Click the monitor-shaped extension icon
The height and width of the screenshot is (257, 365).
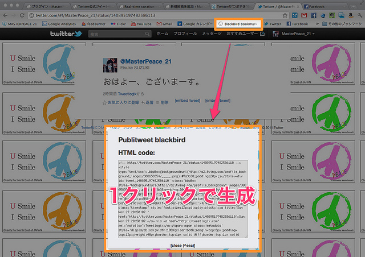tap(342, 15)
